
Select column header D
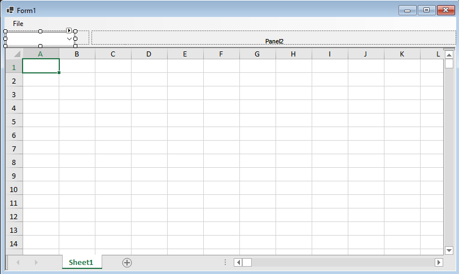pyautogui.click(x=148, y=54)
